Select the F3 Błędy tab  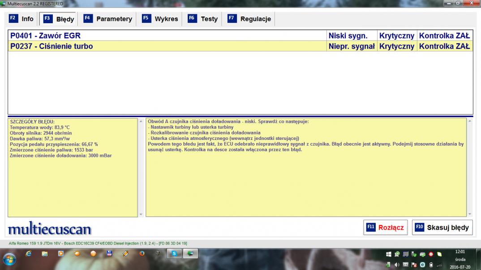(x=58, y=19)
